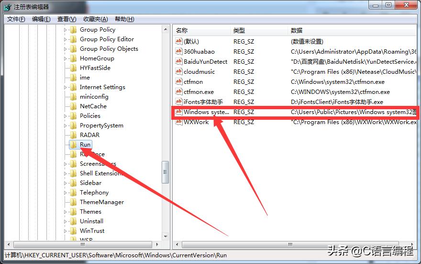The width and height of the screenshot is (421, 264).
Task: Sort values by 名称 column header
Action: [x=201, y=30]
